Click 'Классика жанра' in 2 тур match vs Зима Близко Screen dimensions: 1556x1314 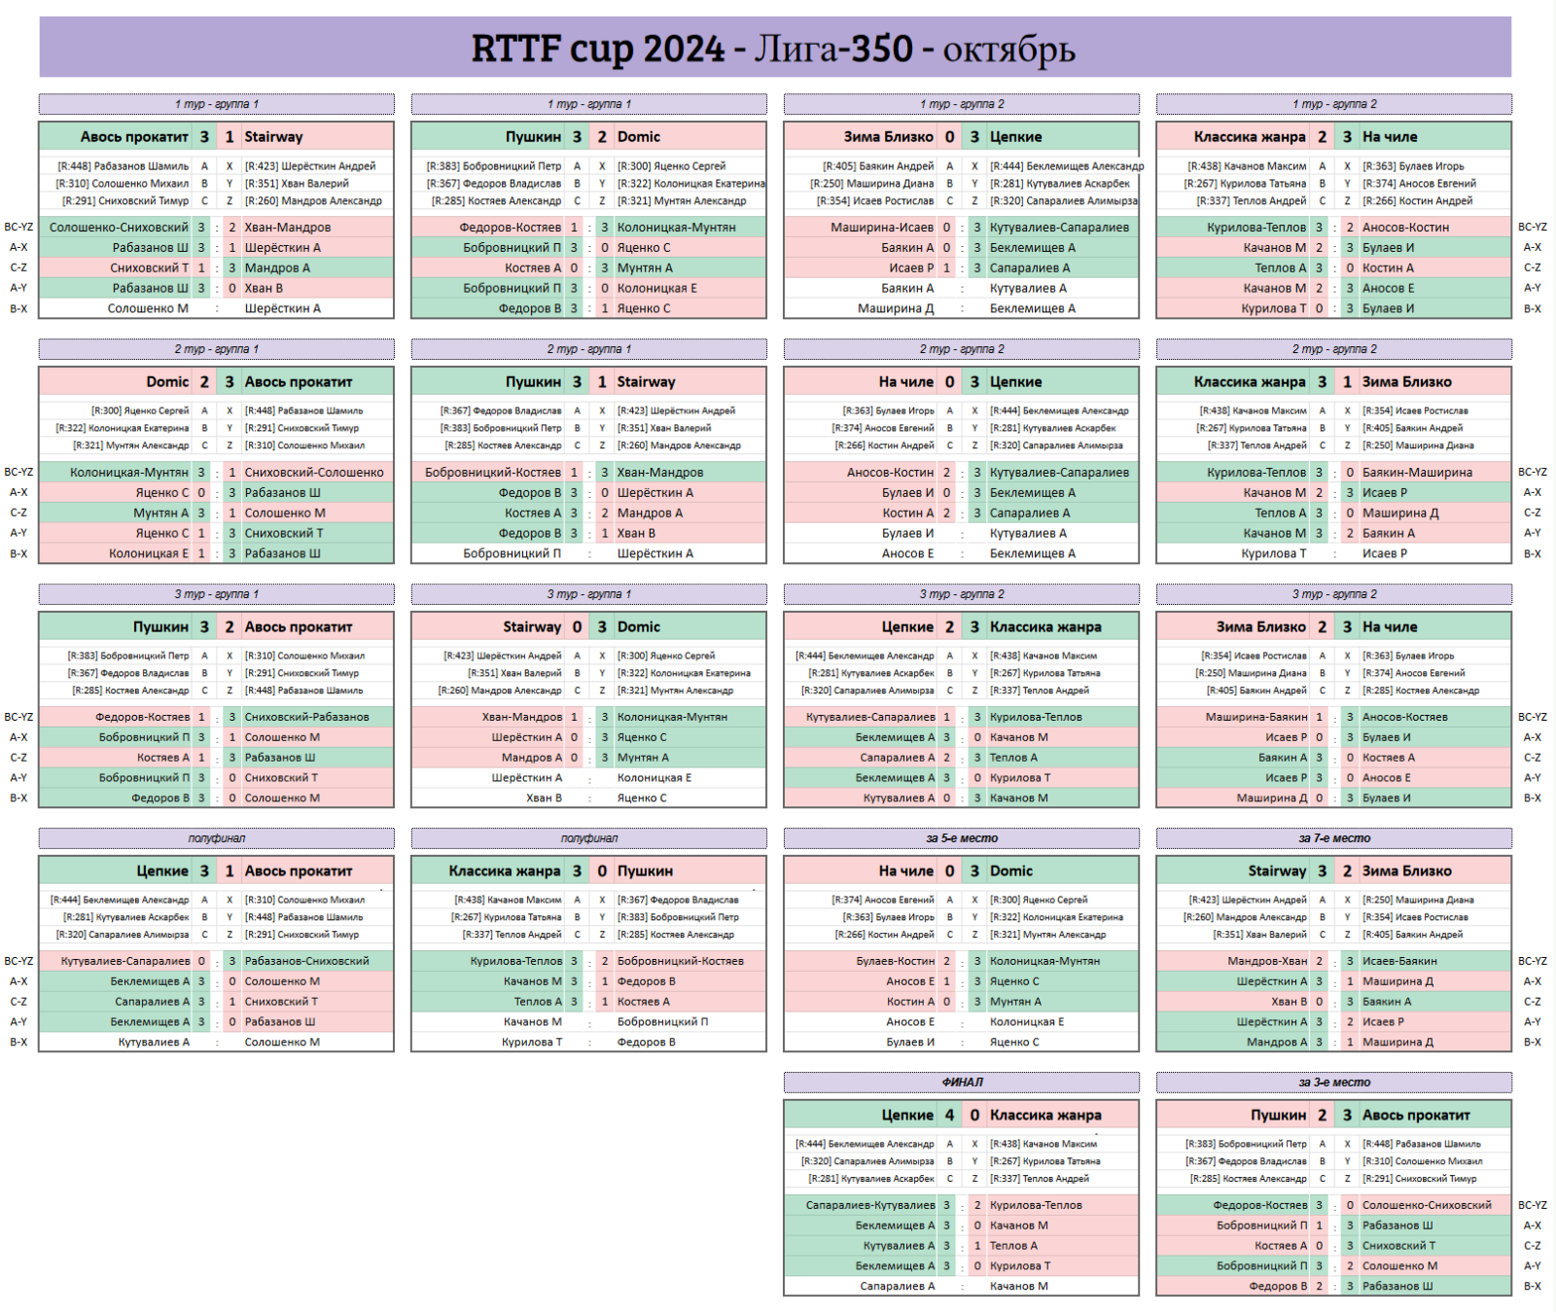point(1250,382)
